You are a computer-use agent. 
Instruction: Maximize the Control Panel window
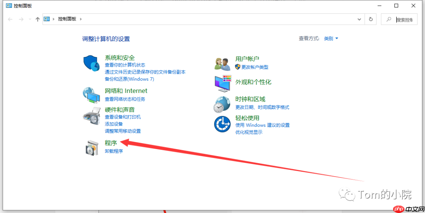point(396,5)
